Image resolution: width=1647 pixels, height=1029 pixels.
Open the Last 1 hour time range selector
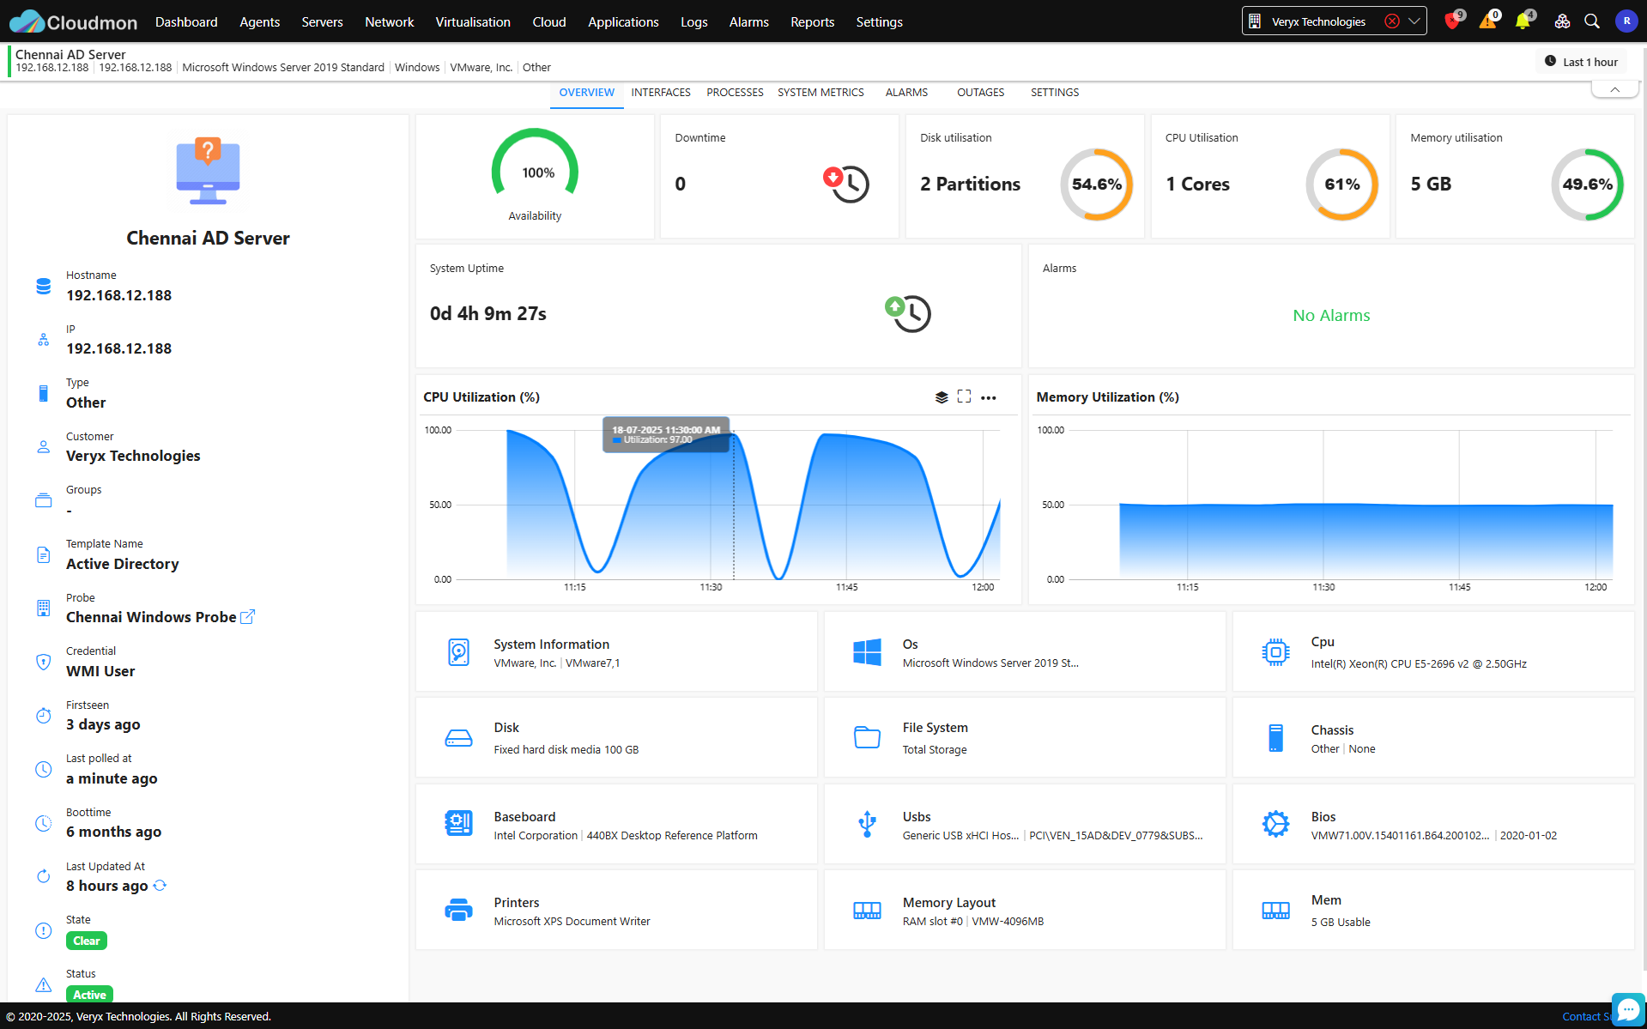tap(1581, 62)
